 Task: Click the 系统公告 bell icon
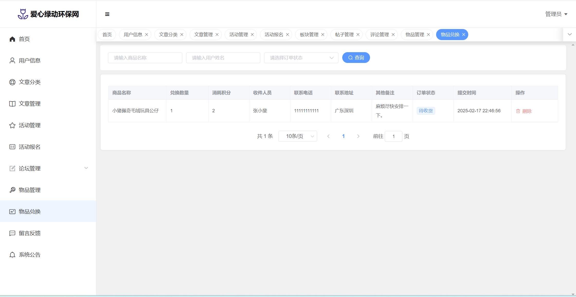(12, 255)
